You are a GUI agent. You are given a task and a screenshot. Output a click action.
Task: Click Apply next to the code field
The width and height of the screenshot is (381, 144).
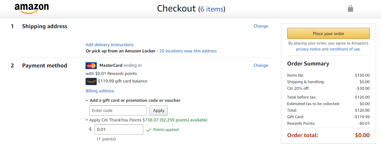[x=159, y=111]
